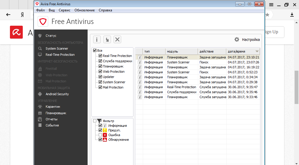Click the Android Security robot icon

[40, 94]
